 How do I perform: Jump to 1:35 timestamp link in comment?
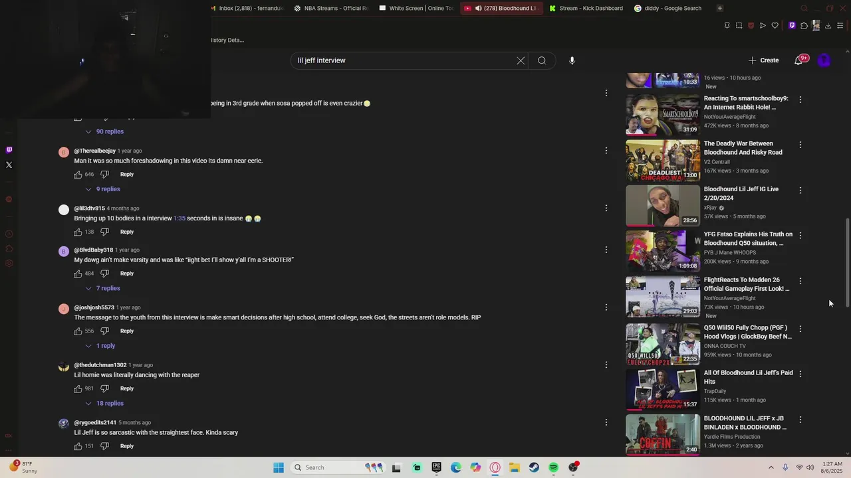(180, 218)
